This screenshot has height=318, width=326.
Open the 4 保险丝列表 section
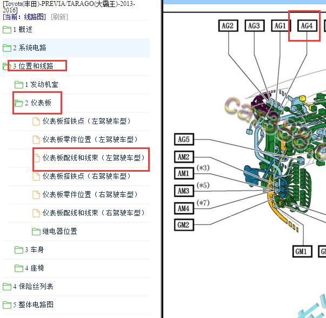pyautogui.click(x=34, y=287)
